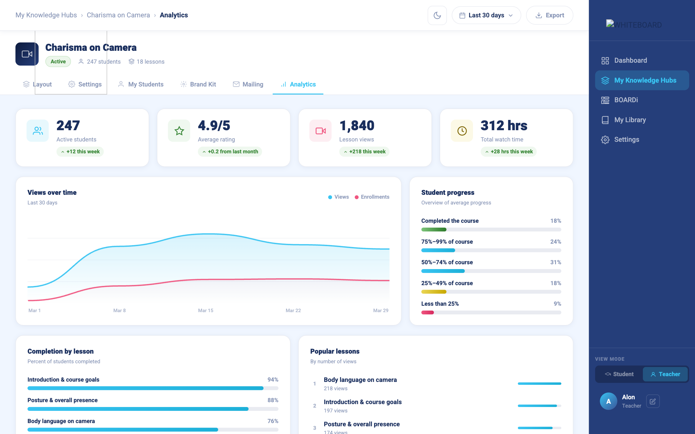Click the Less than 25% progress bar

[x=491, y=312]
